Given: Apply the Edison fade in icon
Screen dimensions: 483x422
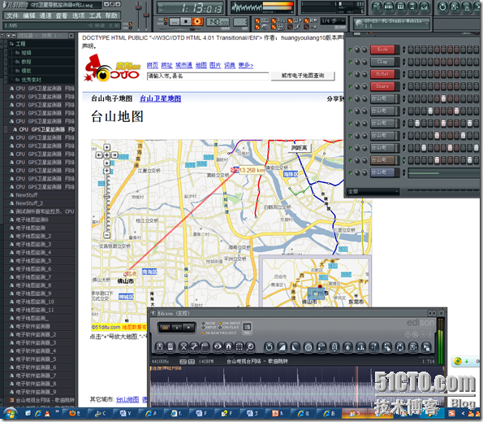Looking at the screenshot, I should [282, 347].
